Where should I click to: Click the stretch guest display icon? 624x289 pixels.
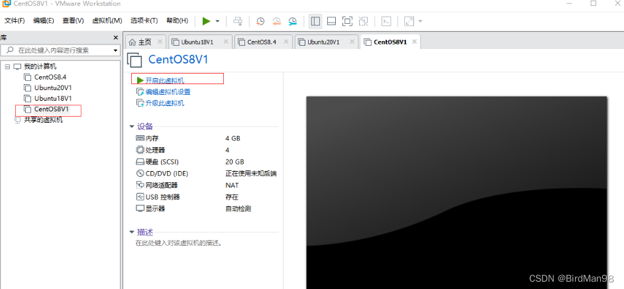pyautogui.click(x=409, y=21)
